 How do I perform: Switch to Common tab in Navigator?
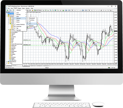point(9,65)
